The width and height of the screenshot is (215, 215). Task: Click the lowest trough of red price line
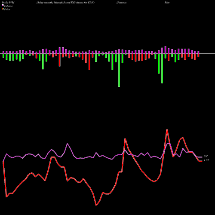point(96,205)
